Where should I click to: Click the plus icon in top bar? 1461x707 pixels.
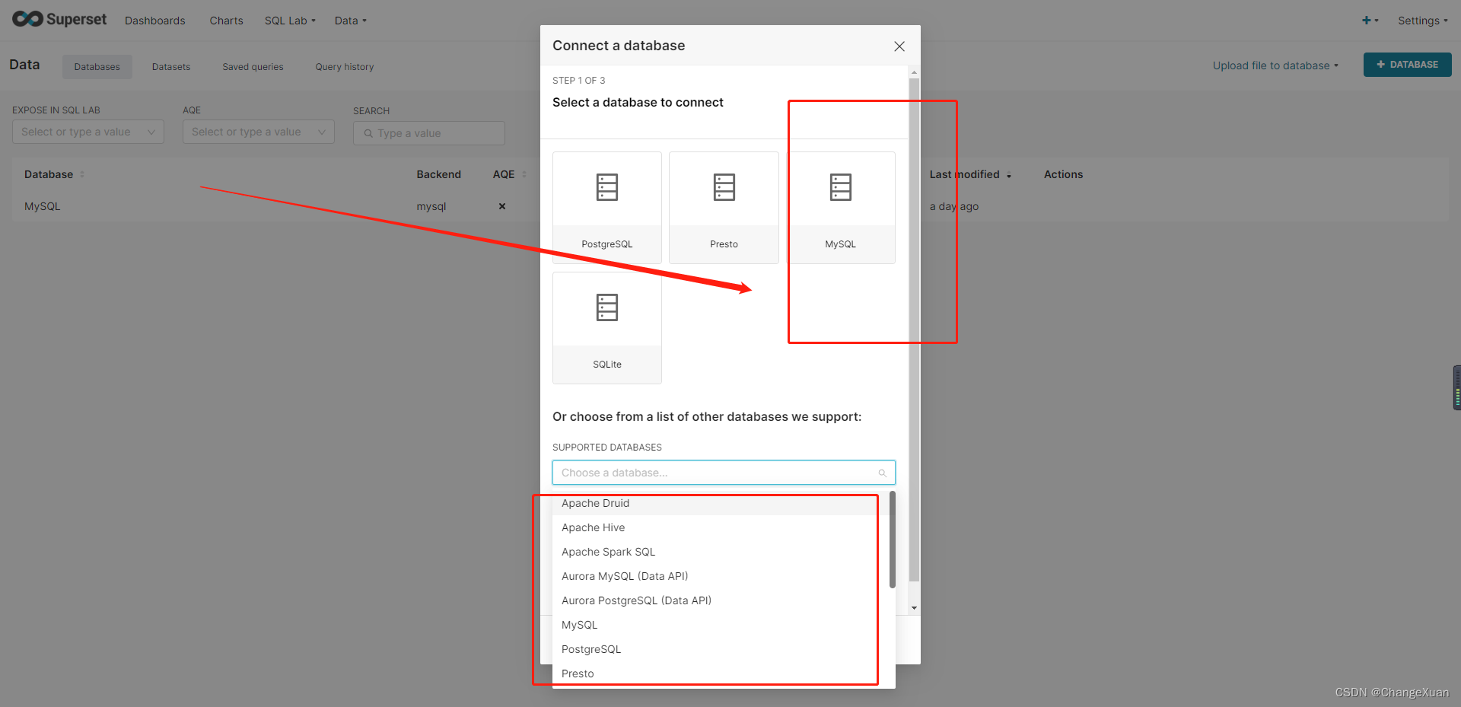coord(1367,21)
